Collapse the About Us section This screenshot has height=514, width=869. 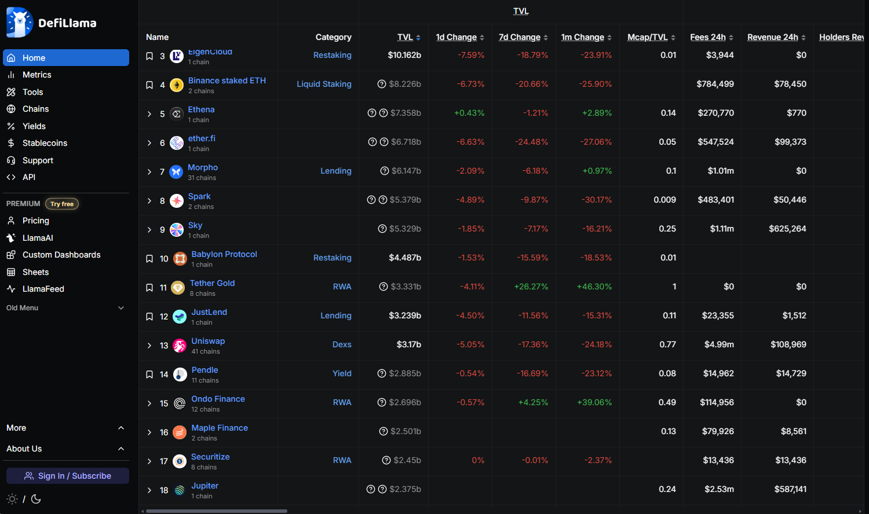121,449
